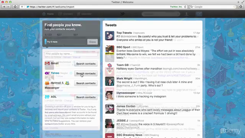Open the Home tab in Twitter nav
Image resolution: width=245 pixels, height=138 pixels.
click(48, 14)
